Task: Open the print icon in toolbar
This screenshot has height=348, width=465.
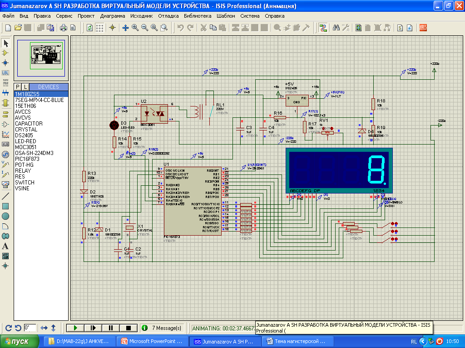Action: [64, 28]
